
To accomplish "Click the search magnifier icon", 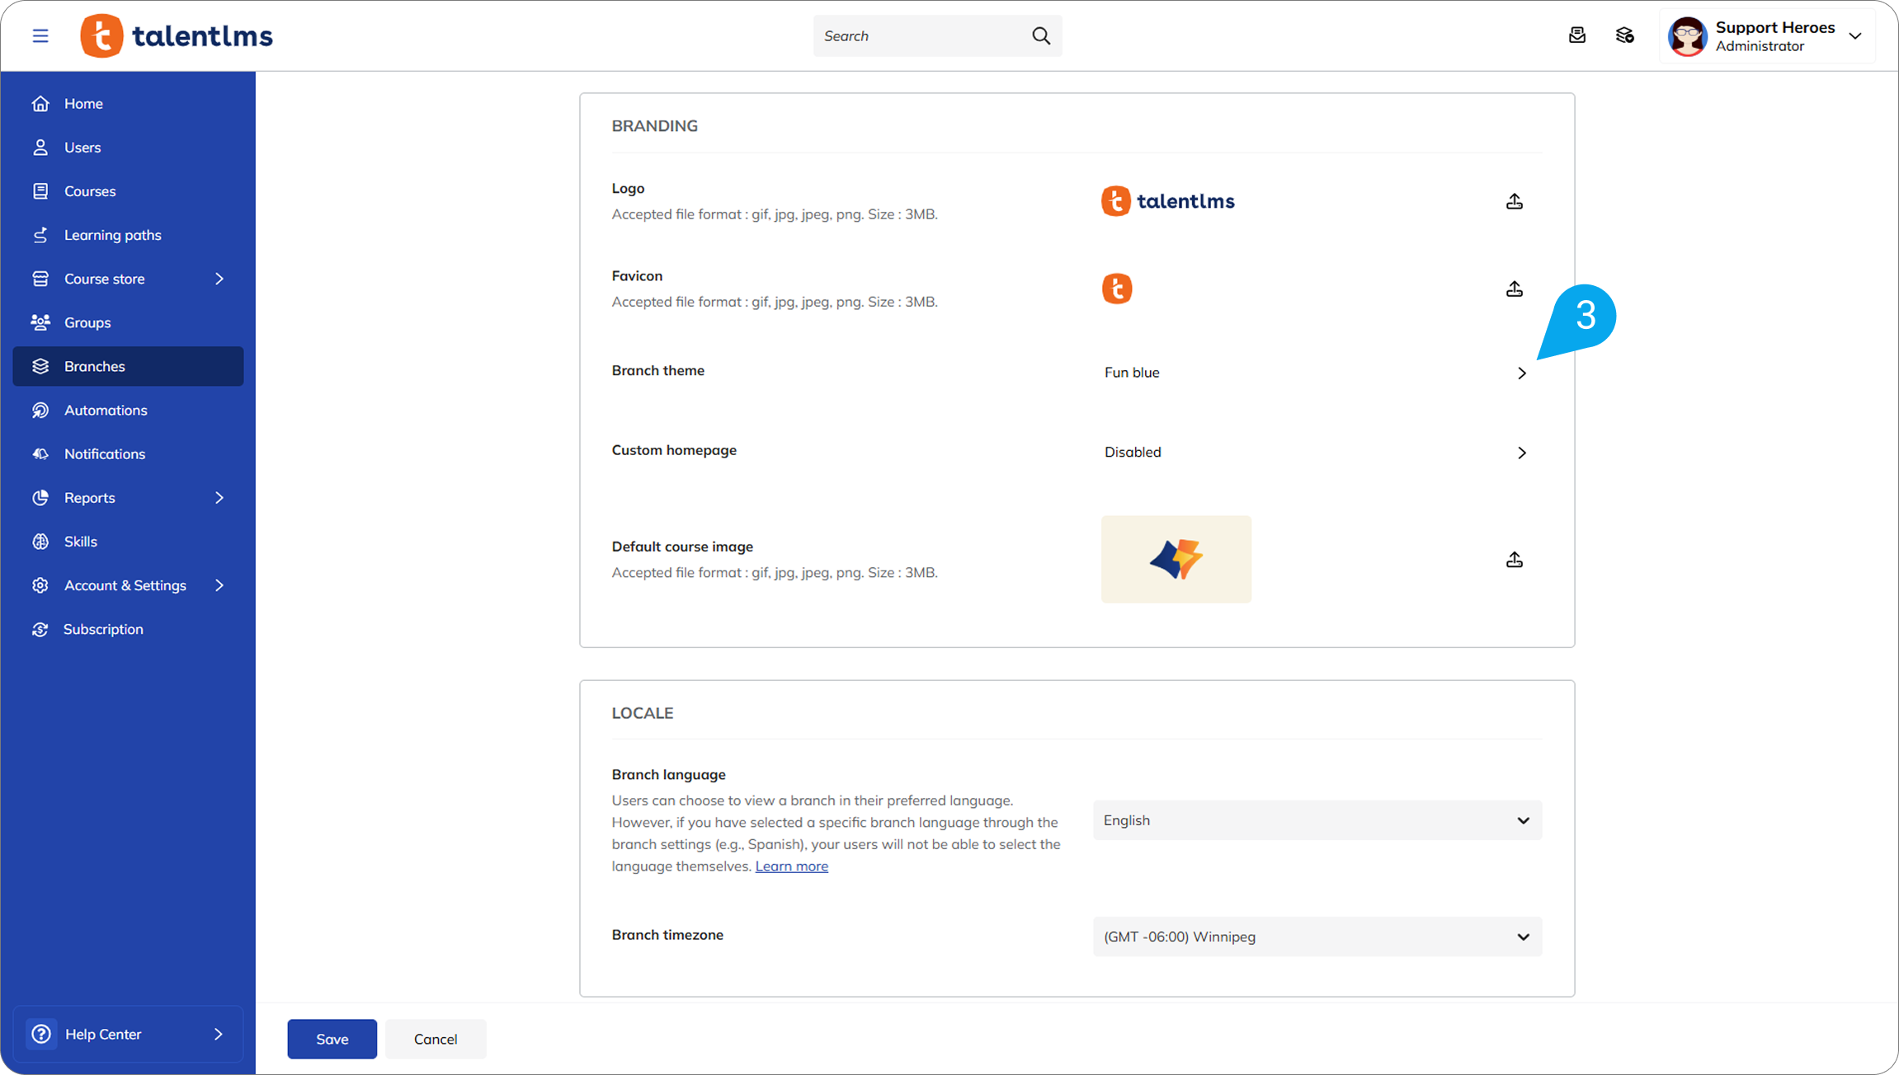I will (x=1041, y=35).
